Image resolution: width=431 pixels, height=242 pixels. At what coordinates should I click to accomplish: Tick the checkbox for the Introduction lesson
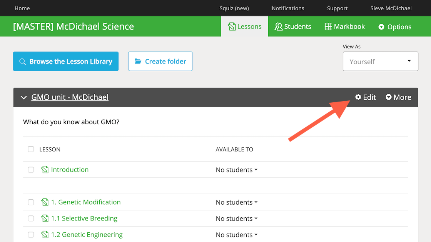coord(31,170)
